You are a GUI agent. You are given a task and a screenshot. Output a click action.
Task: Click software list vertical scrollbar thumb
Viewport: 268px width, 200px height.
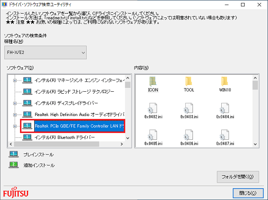(x=128, y=85)
